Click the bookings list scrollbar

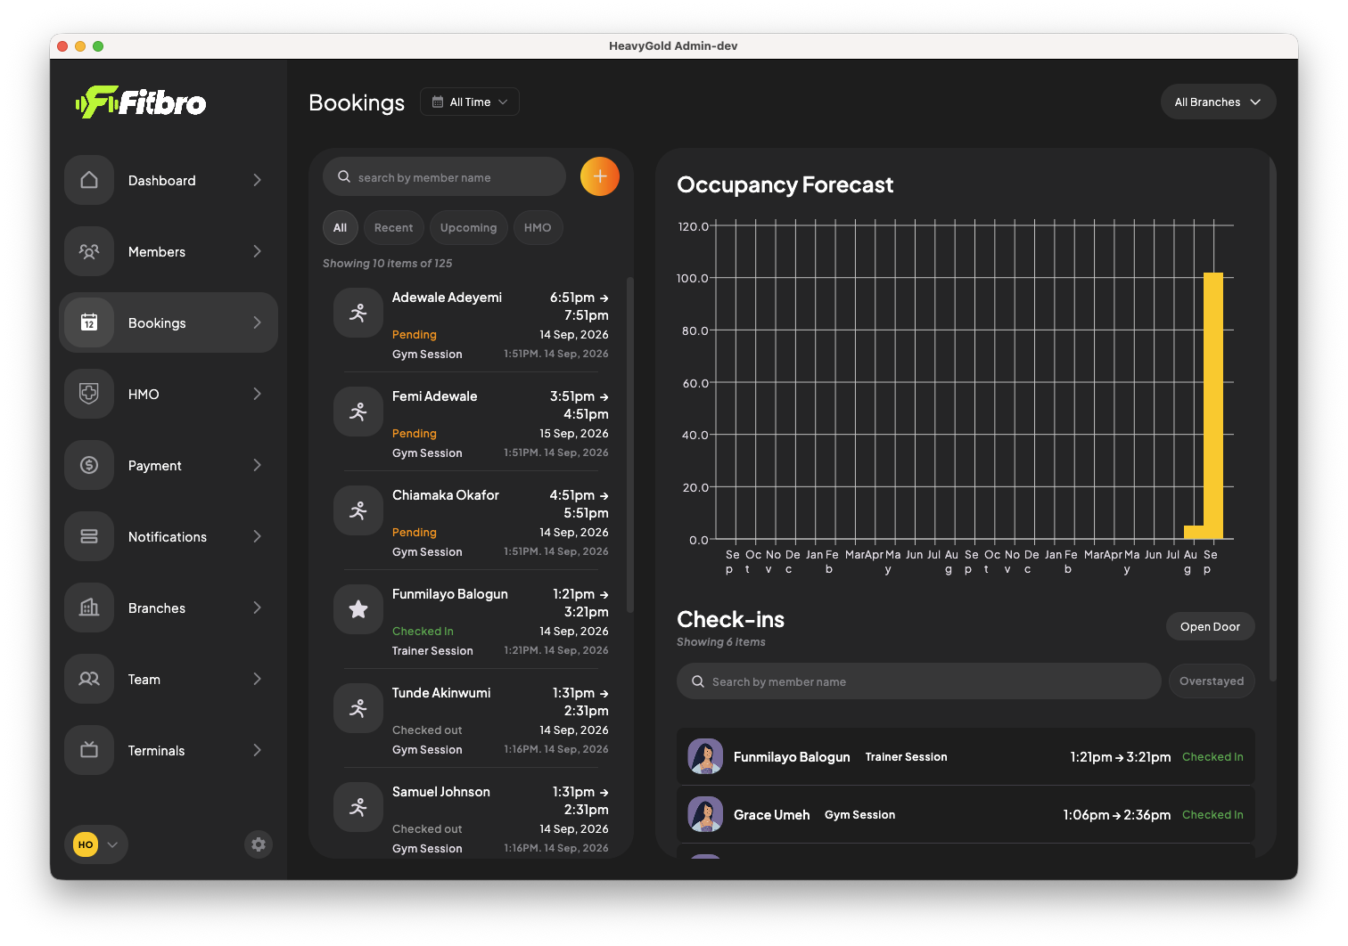[x=629, y=444]
